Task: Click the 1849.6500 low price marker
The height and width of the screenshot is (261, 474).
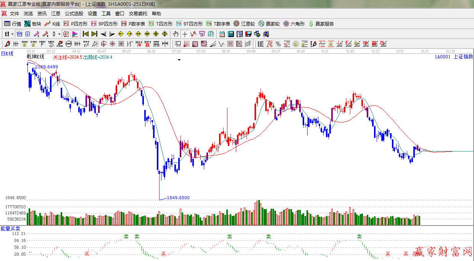Action: point(178,198)
